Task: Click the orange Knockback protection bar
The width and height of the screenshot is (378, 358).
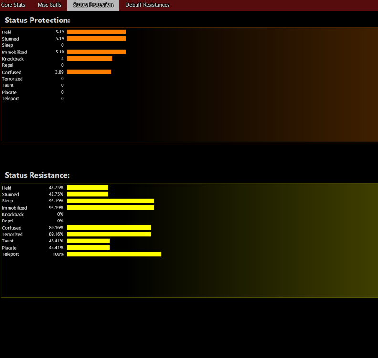Action: [89, 59]
